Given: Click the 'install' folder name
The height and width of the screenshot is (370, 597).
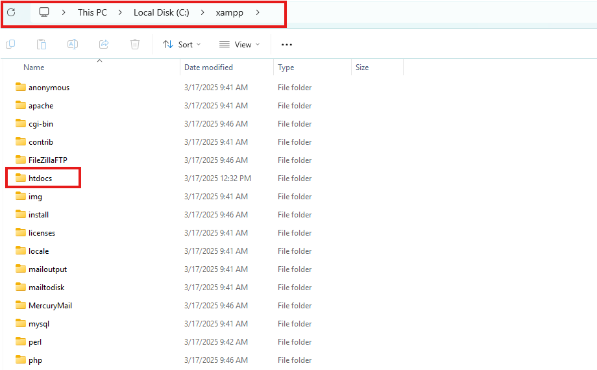Looking at the screenshot, I should 38,214.
